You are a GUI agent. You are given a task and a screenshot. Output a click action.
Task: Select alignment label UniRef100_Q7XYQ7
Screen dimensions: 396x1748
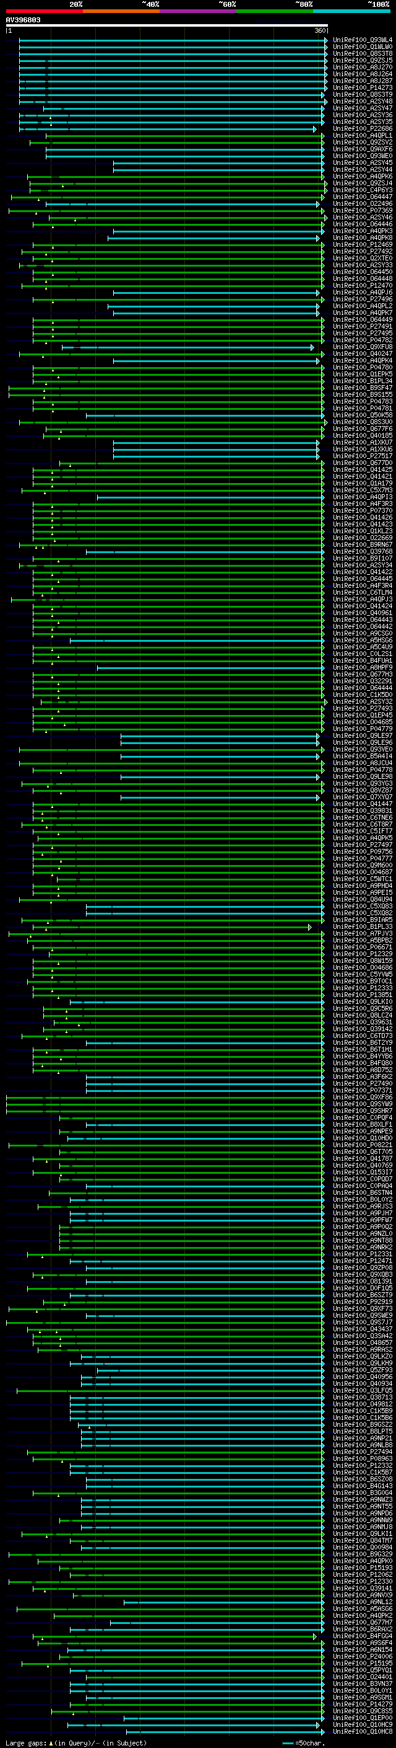(362, 797)
